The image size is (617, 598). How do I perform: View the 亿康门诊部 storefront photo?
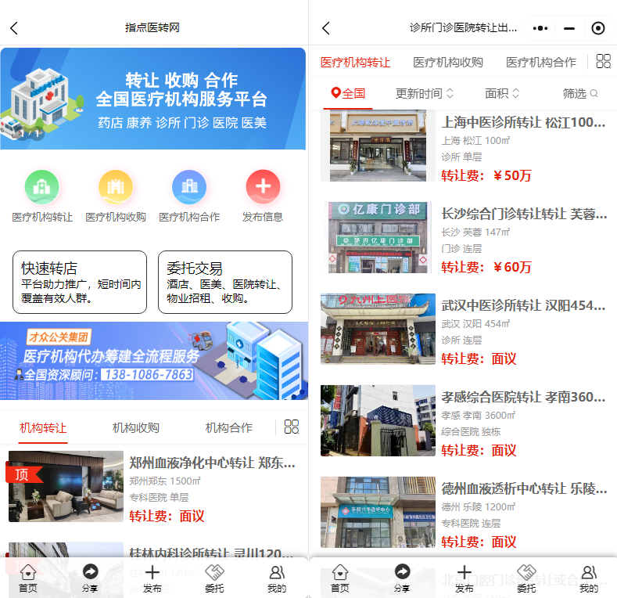(x=378, y=237)
